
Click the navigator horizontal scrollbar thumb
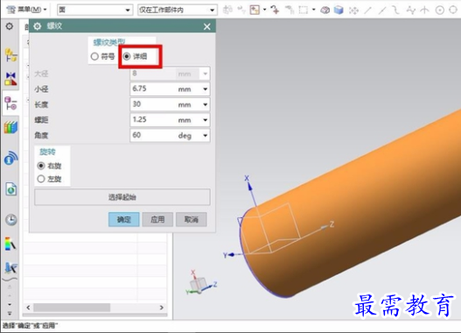(72, 308)
